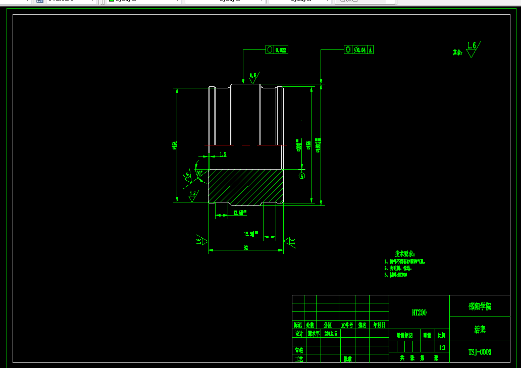Select the 1.6 roughness symbol near 其余
This screenshot has width=521, height=368.
tap(473, 49)
